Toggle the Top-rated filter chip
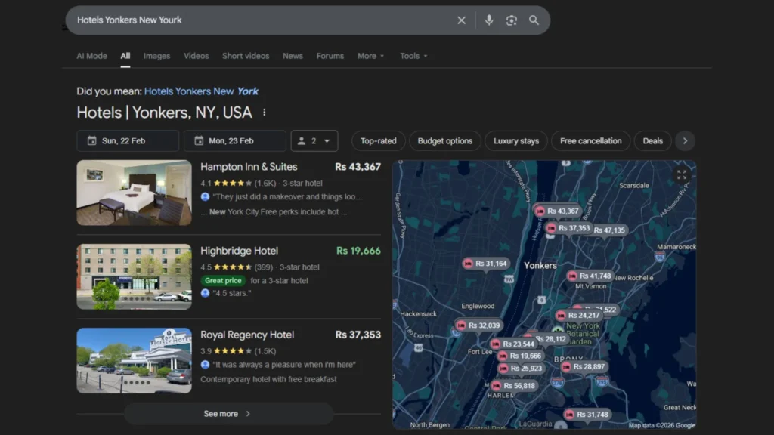This screenshot has height=435, width=774. pyautogui.click(x=378, y=141)
